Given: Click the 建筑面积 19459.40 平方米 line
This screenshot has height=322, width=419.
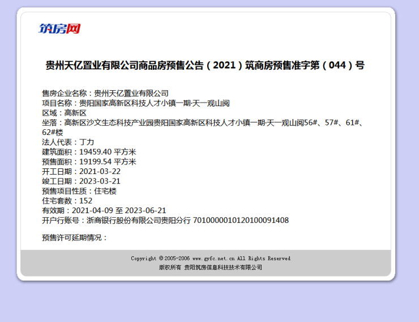Looking at the screenshot, I should [89, 152].
